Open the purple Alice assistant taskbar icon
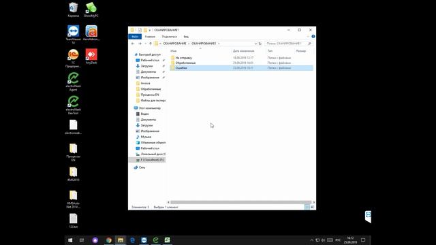 pyautogui.click(x=95, y=240)
